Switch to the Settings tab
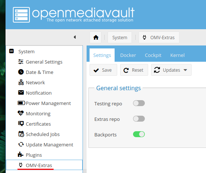 coord(102,55)
